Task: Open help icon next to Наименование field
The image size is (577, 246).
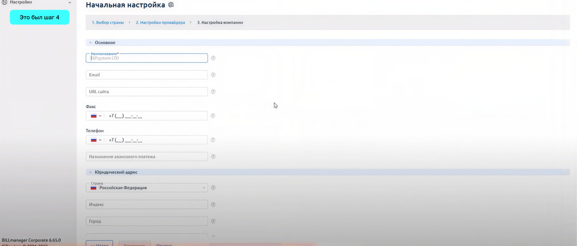Action: [213, 58]
